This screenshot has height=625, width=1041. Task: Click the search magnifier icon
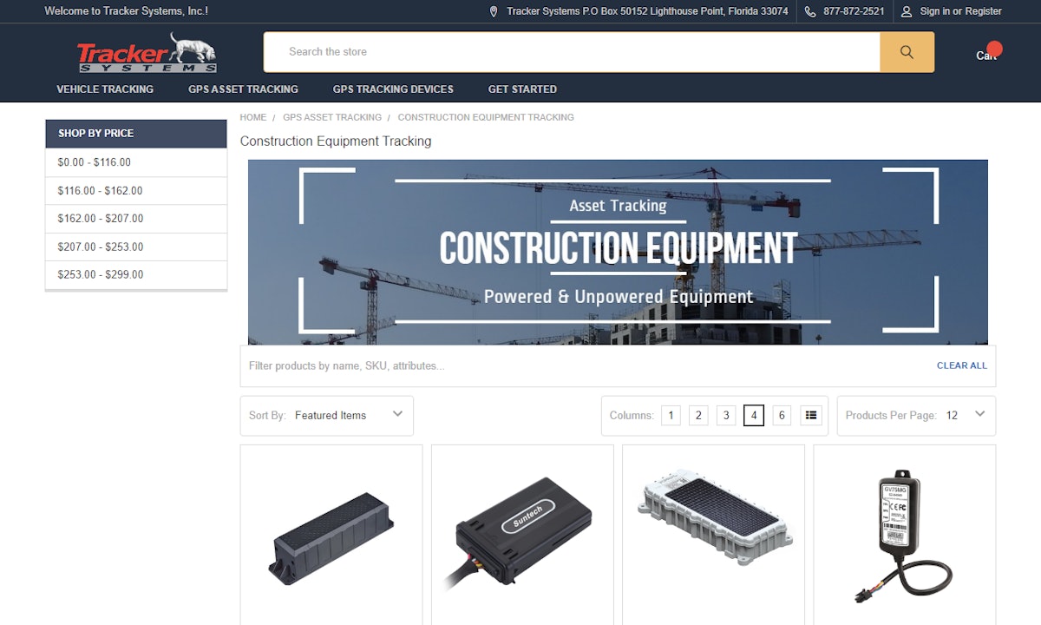tap(907, 52)
